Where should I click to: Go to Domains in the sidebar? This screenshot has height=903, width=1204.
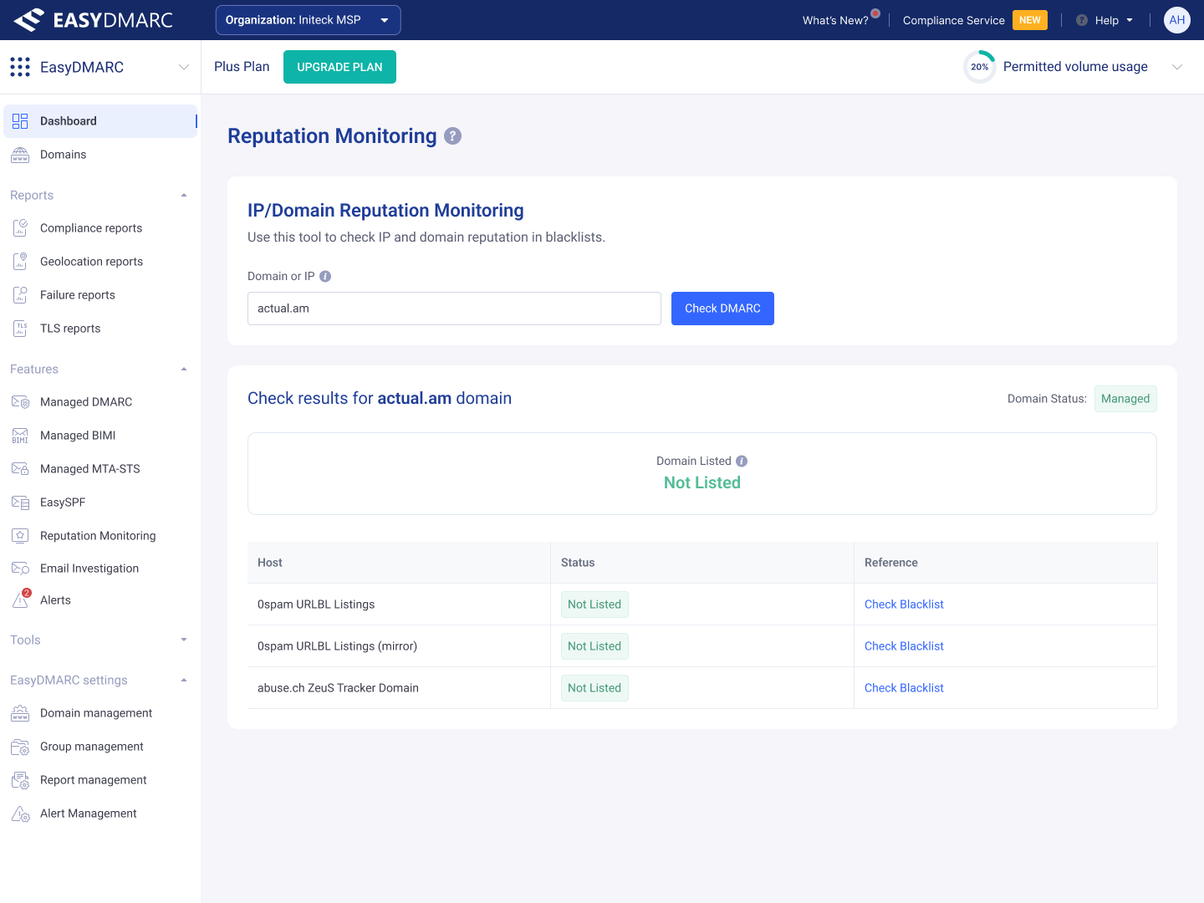pyautogui.click(x=100, y=155)
